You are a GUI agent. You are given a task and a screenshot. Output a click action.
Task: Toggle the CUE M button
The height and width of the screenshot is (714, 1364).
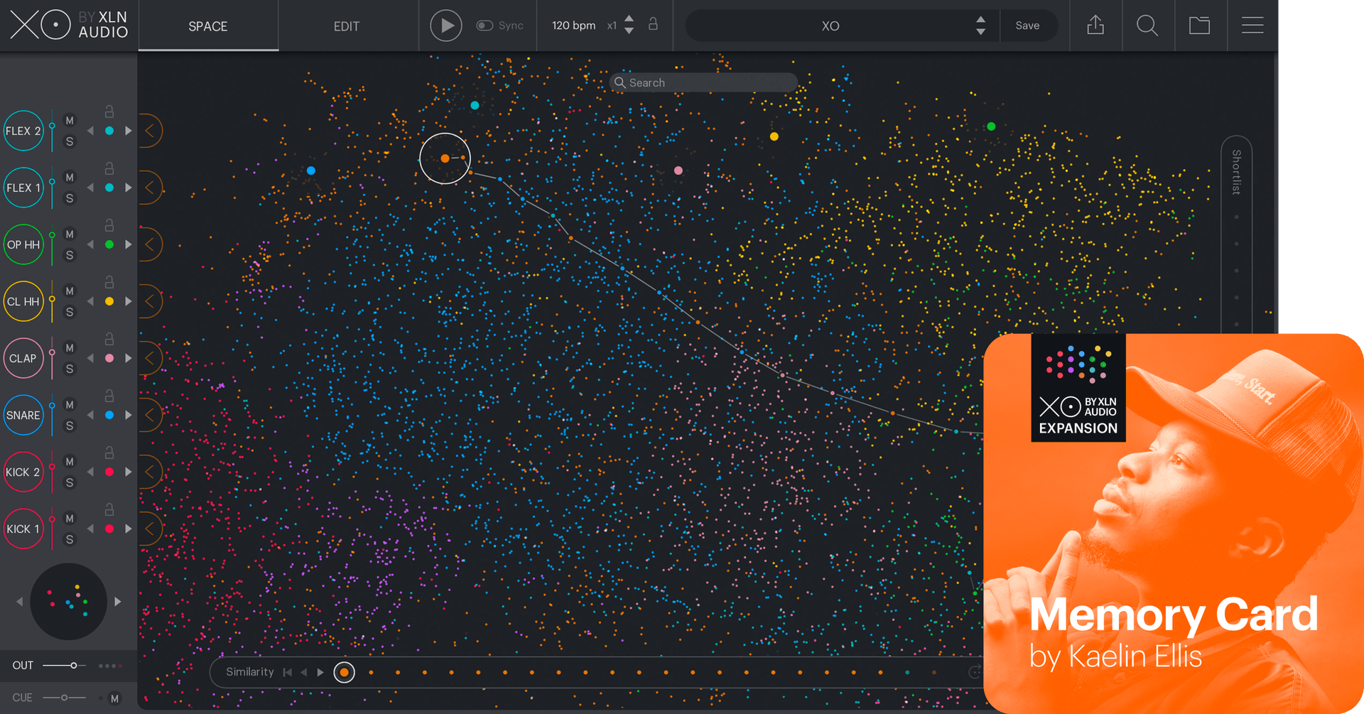pos(114,698)
